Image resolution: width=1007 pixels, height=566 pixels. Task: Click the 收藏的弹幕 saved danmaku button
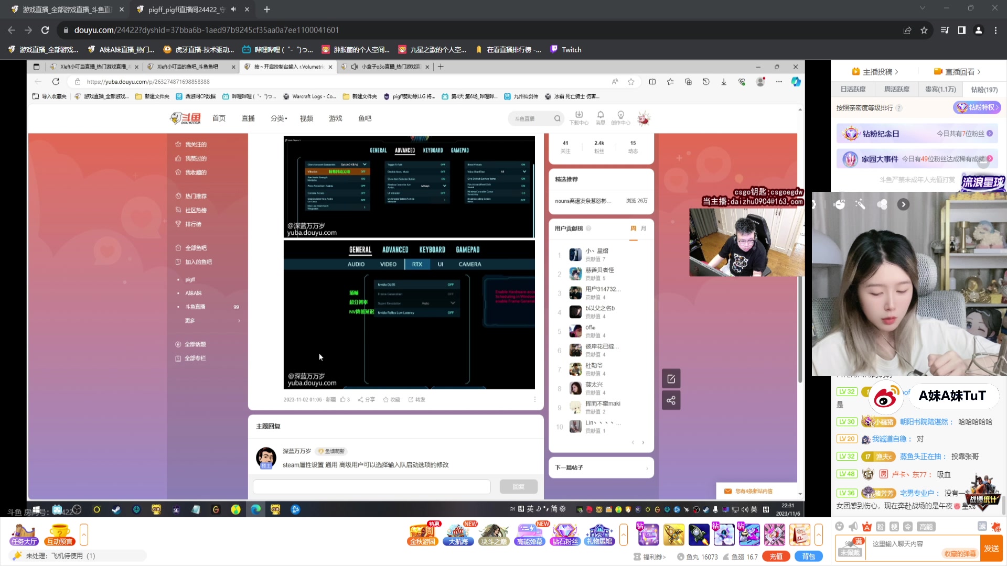click(x=960, y=553)
